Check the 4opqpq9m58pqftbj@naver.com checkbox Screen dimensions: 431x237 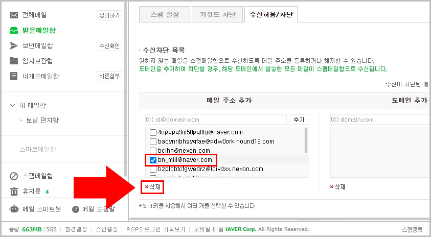coord(153,132)
